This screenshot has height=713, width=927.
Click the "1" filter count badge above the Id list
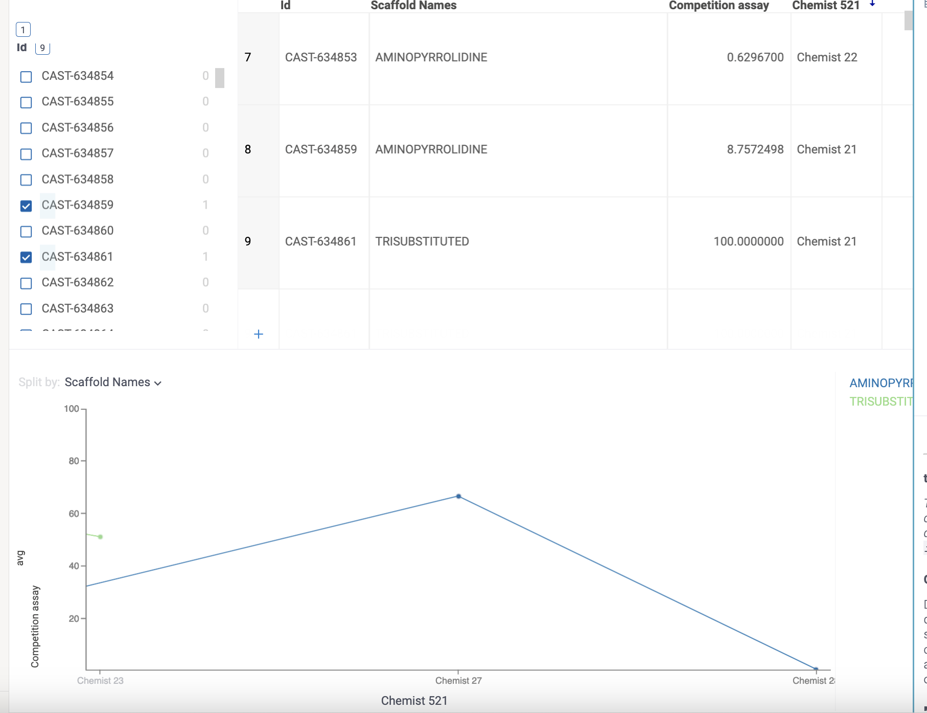coord(22,30)
